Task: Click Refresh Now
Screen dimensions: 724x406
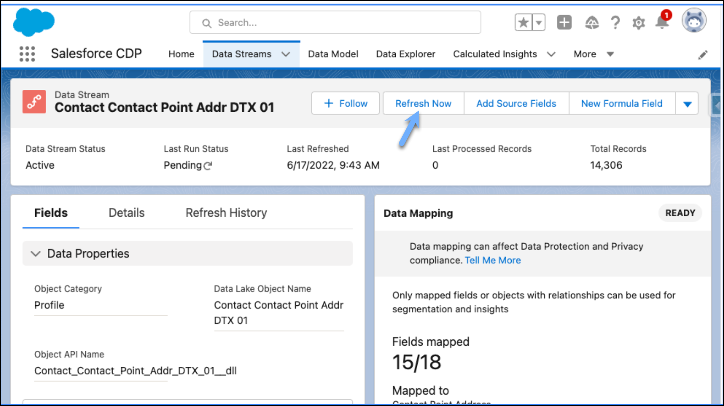Action: [423, 104]
